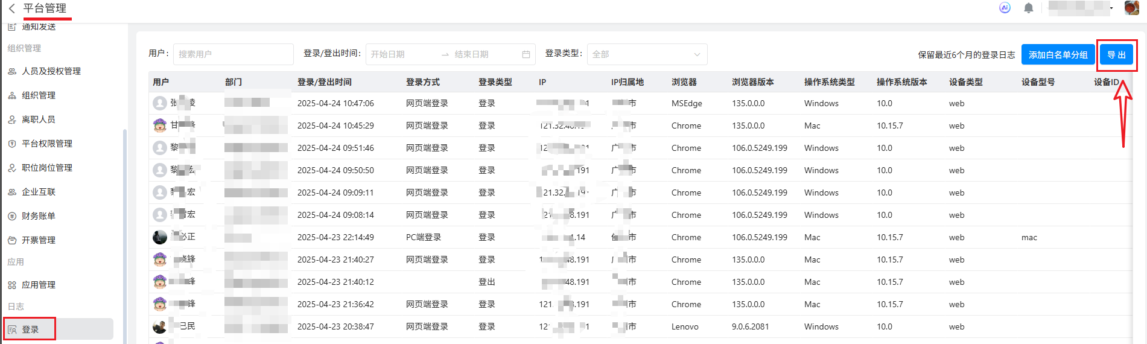Click the back arrow beside 平台管理
This screenshot has width=1147, height=344.
click(11, 8)
